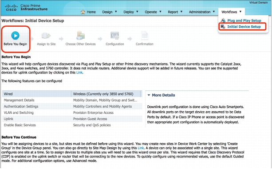Select the Assign to Site step icon
Viewport: 272px width, 169px height.
46,36
